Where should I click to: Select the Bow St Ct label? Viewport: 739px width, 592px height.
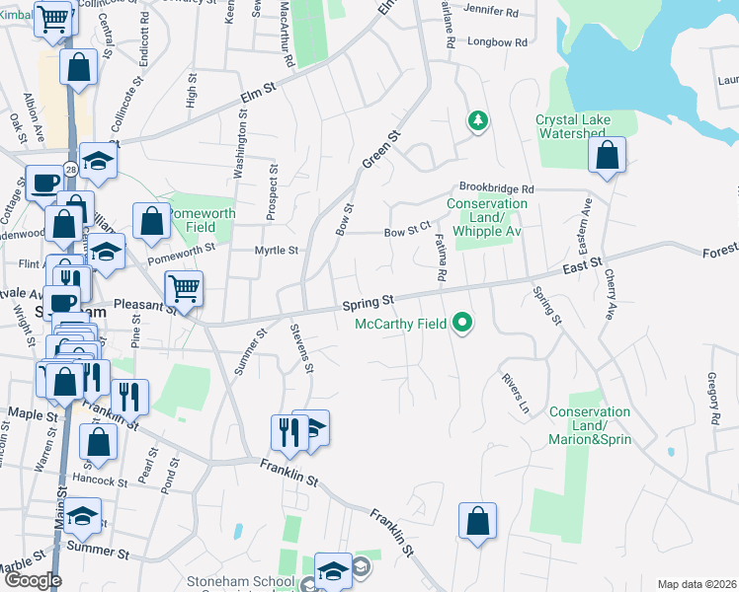[408, 229]
